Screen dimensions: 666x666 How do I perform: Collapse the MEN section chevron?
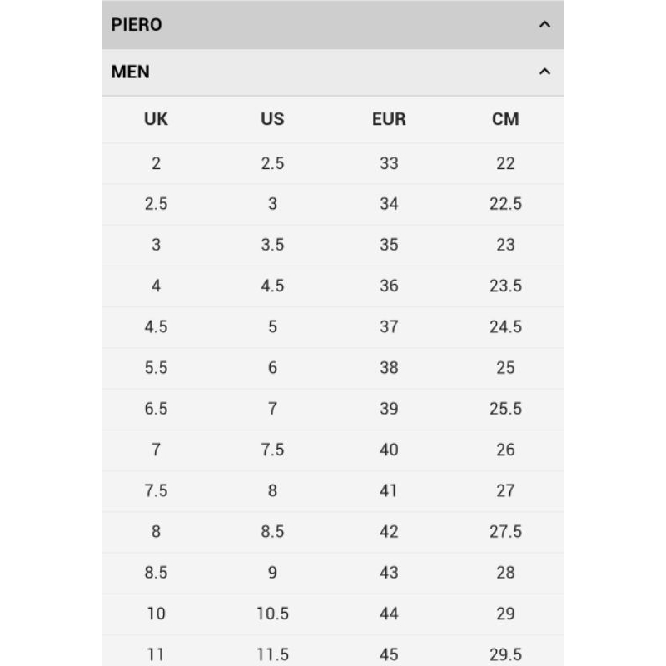click(544, 72)
